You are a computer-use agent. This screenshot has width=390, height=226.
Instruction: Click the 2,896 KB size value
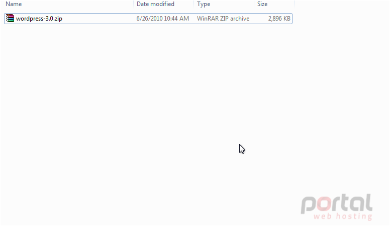(279, 19)
